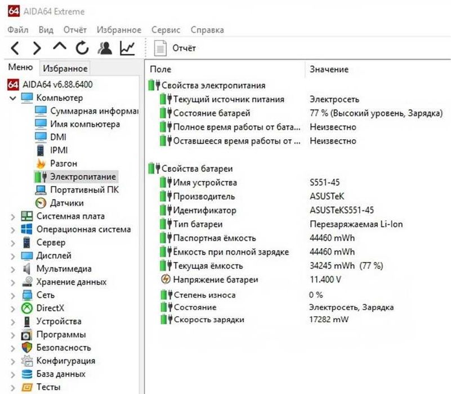Expand the Дисплей node

[13, 256]
